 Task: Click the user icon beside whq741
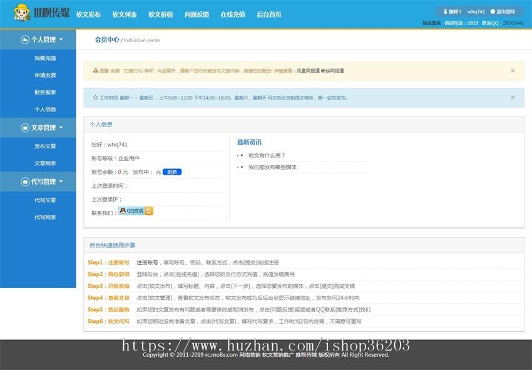[445, 11]
